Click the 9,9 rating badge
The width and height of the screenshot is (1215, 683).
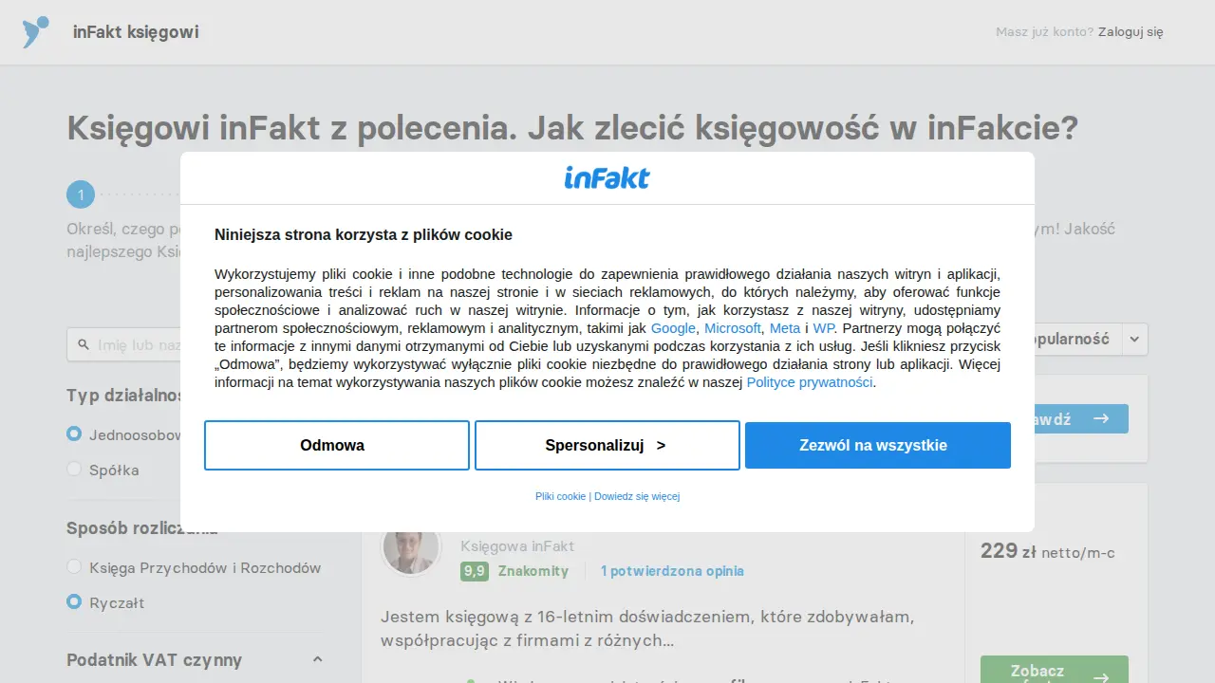[474, 571]
